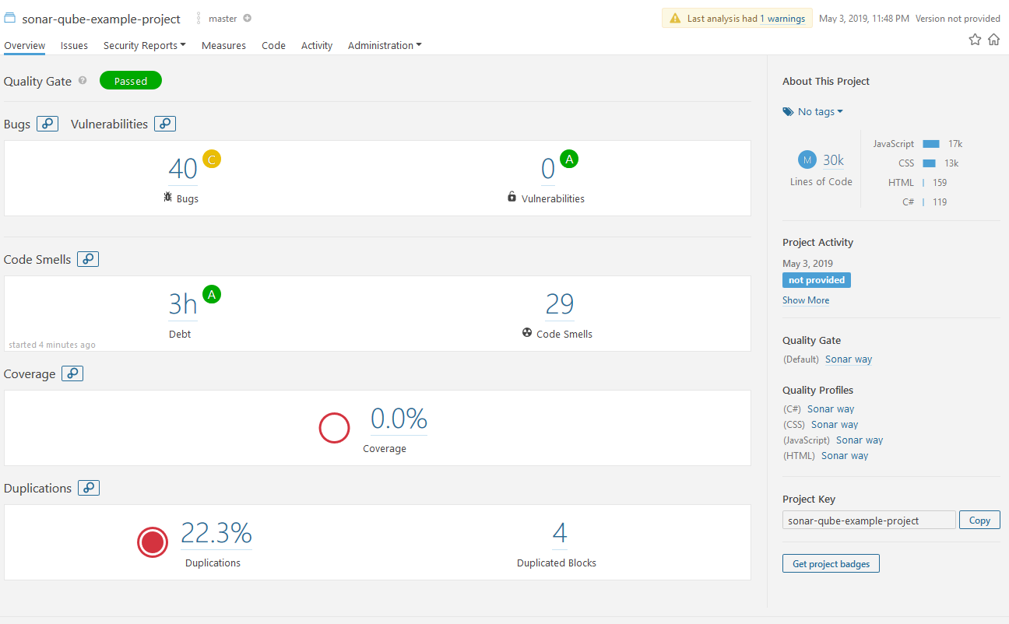Click the green Passed quality gate badge
The image size is (1009, 624).
pos(131,80)
